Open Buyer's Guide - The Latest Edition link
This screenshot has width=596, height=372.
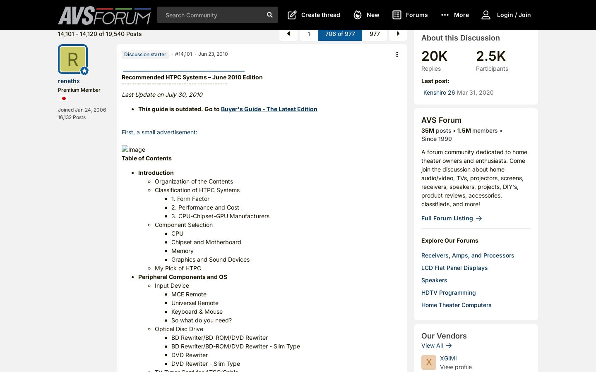pos(269,109)
